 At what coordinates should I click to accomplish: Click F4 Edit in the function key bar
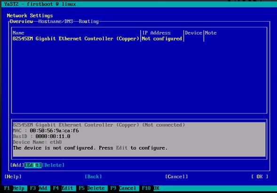[x=63, y=188]
